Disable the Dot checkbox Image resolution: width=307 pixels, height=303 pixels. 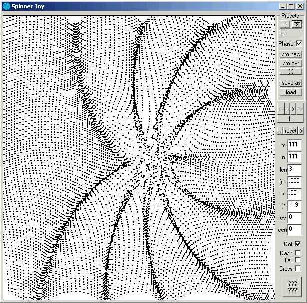pyautogui.click(x=298, y=244)
